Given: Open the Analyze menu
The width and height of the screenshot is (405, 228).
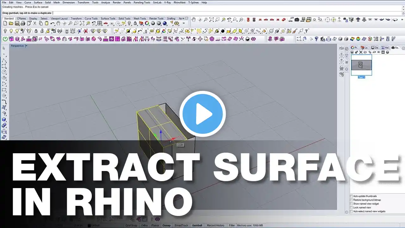Looking at the screenshot, I should [x=106, y=3].
